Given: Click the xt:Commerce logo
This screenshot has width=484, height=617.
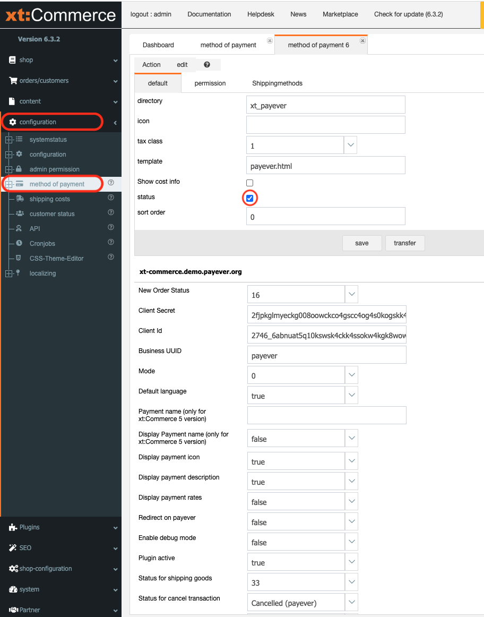Looking at the screenshot, I should click(x=60, y=15).
